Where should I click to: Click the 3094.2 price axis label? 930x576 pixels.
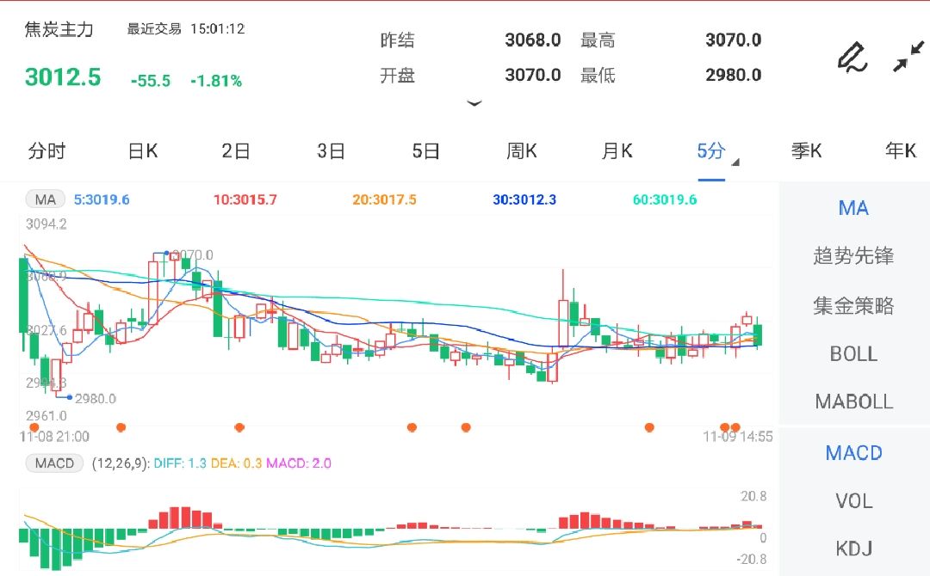(x=46, y=224)
